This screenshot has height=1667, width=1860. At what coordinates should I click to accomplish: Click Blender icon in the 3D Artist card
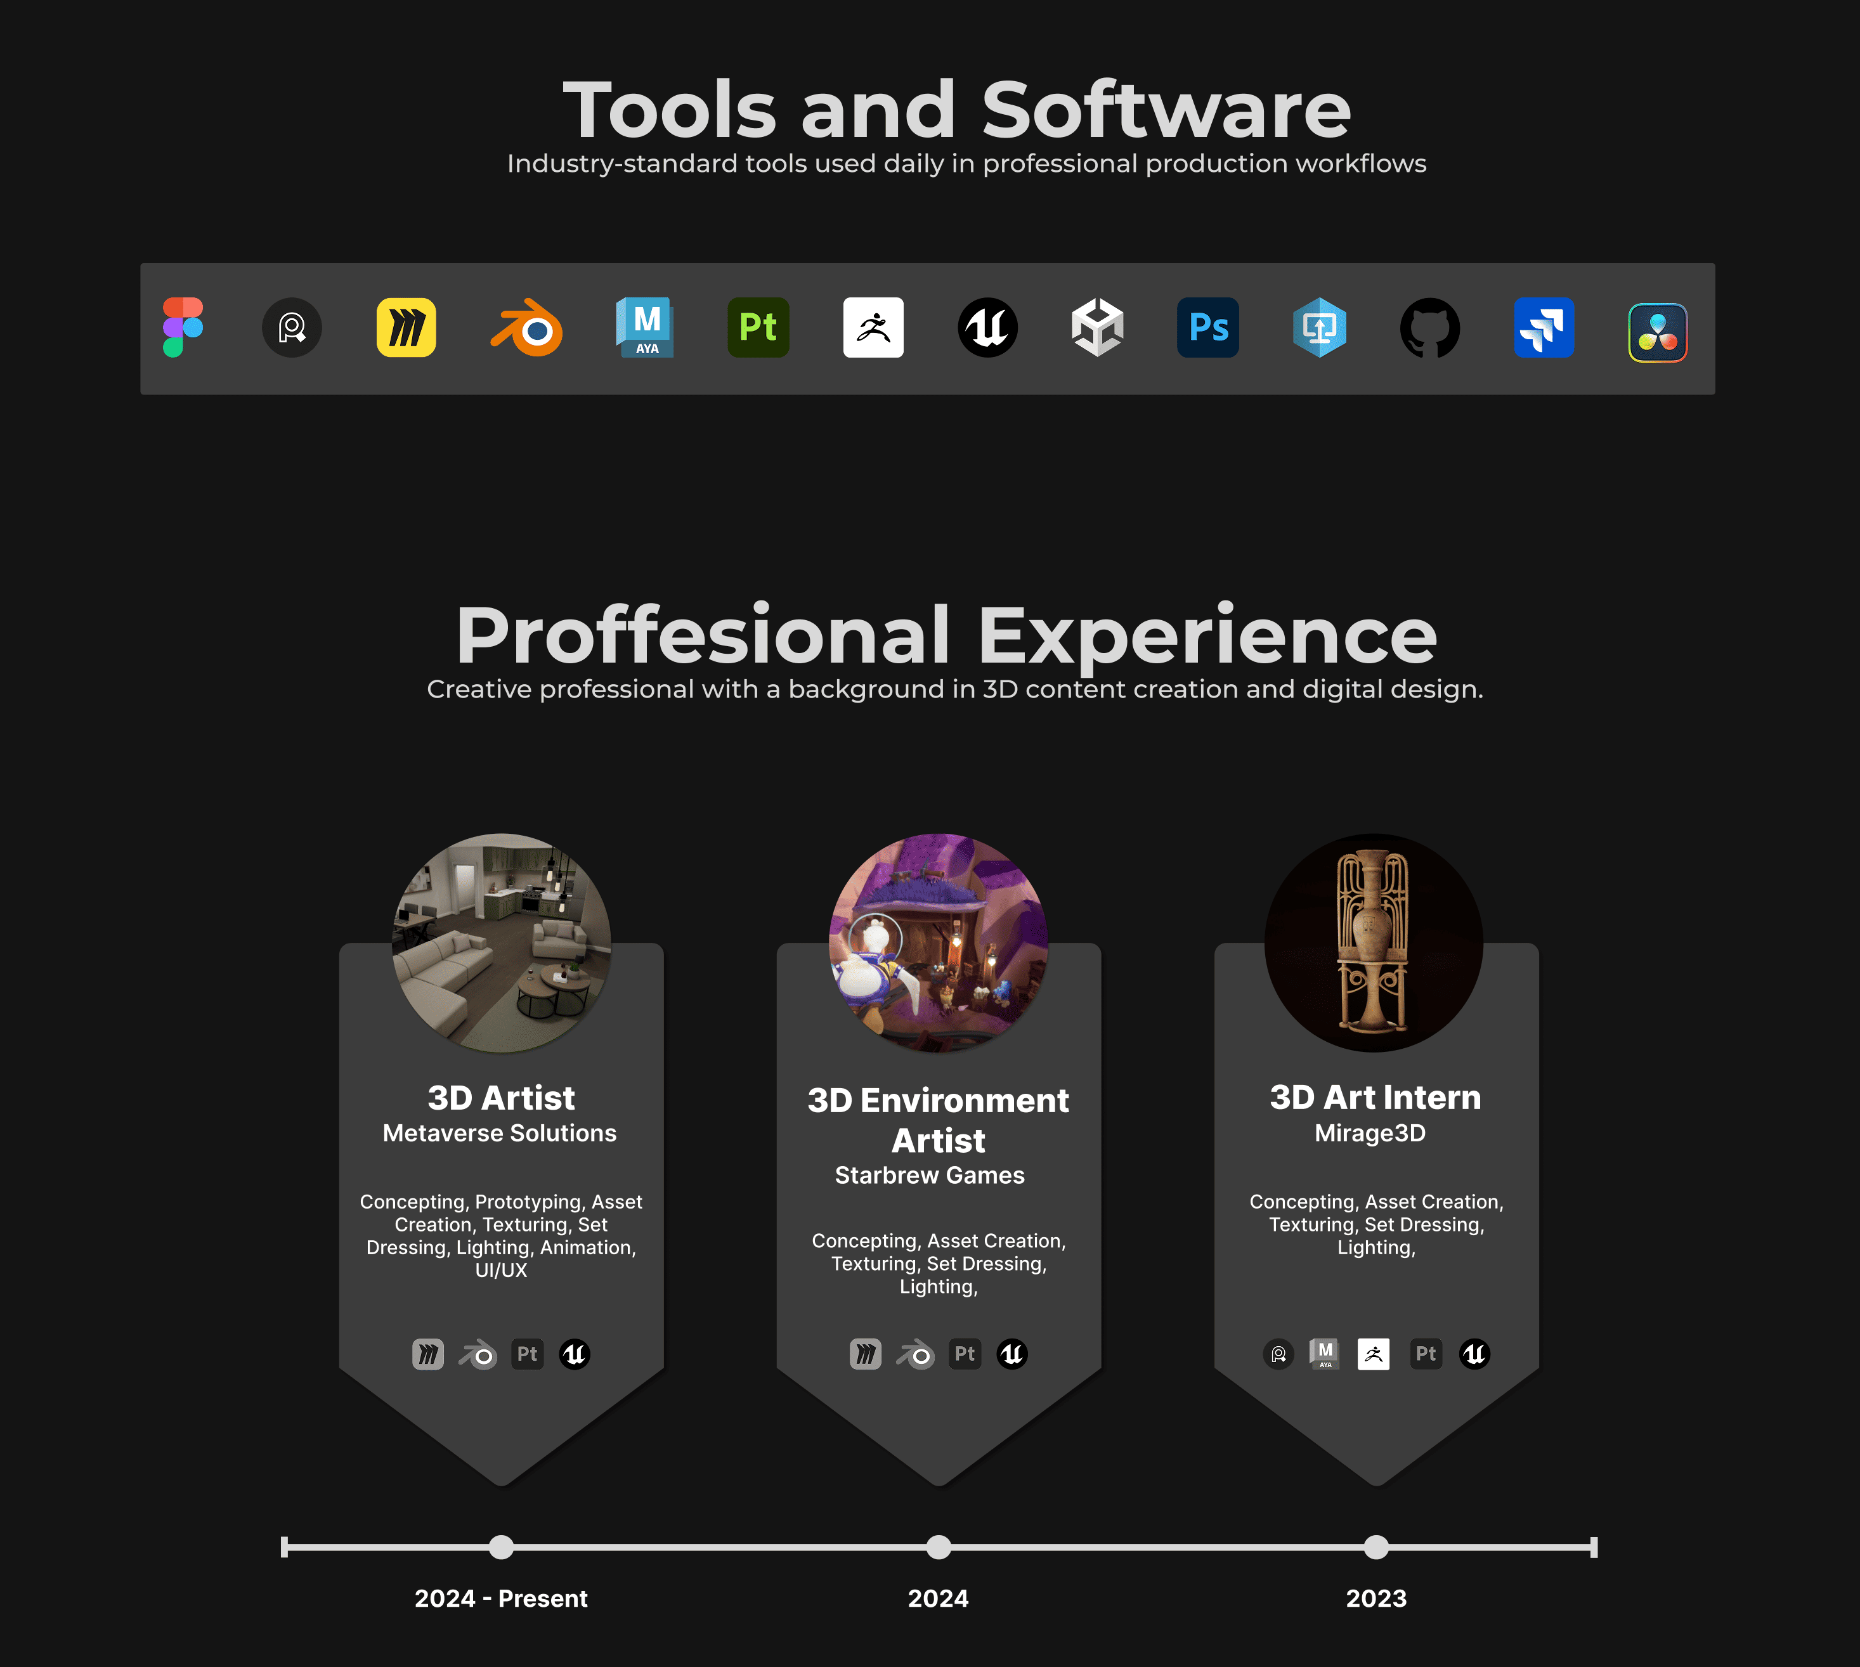coord(478,1354)
